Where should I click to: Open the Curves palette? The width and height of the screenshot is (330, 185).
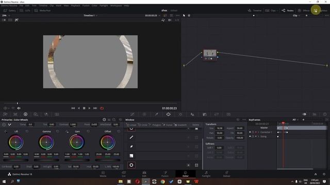click(x=133, y=114)
